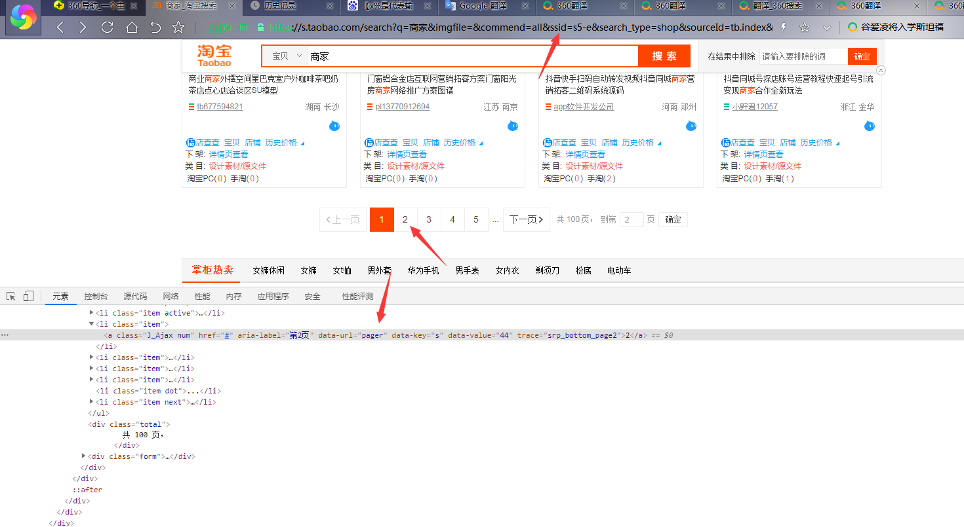The width and height of the screenshot is (964, 527).
Task: Switch to the 控制台 DevTools tab
Action: [x=96, y=297]
